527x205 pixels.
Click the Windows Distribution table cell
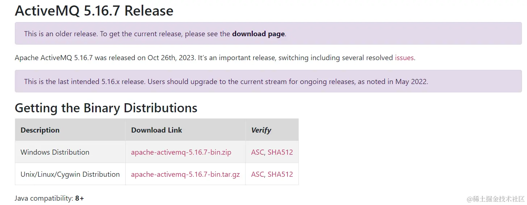tap(70, 152)
